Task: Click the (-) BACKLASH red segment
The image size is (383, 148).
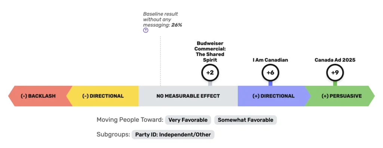Action: click(39, 96)
